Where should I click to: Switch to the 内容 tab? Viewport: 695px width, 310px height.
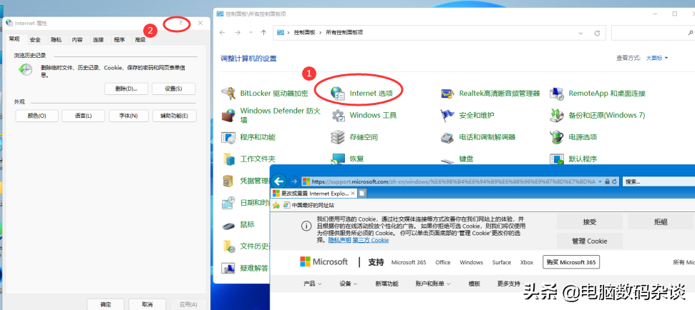(77, 40)
